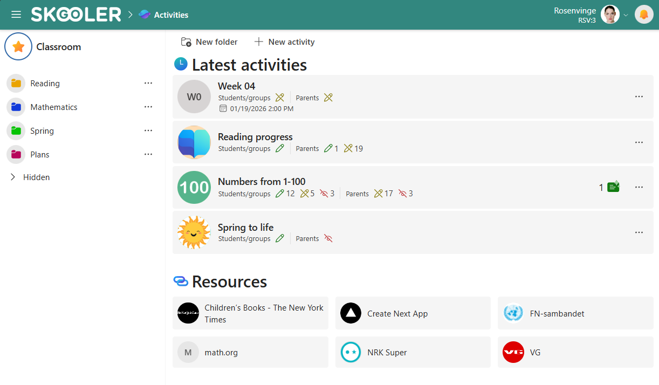Click Reading progress Students/groups edit pencil
Image resolution: width=659 pixels, height=385 pixels.
[x=279, y=149]
